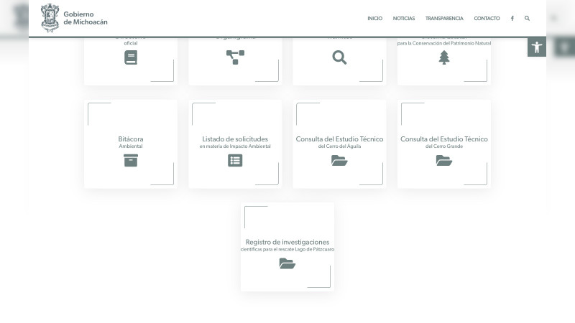Viewport: 575px width, 323px height.
Task: Open the INICIO menu item
Action: 374,19
